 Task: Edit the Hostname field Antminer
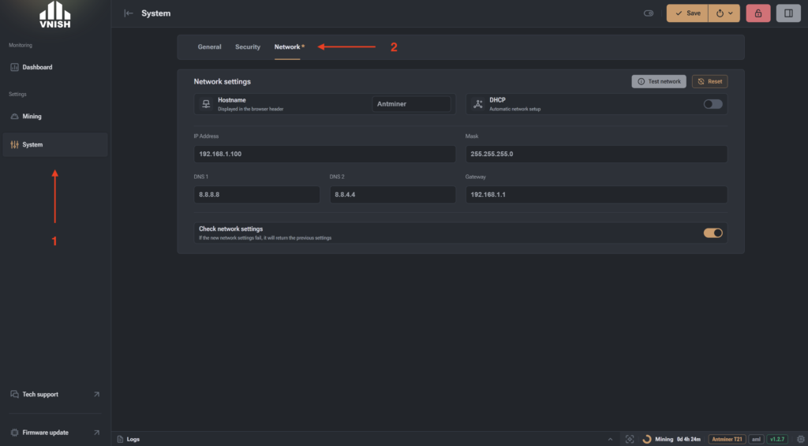click(x=411, y=104)
